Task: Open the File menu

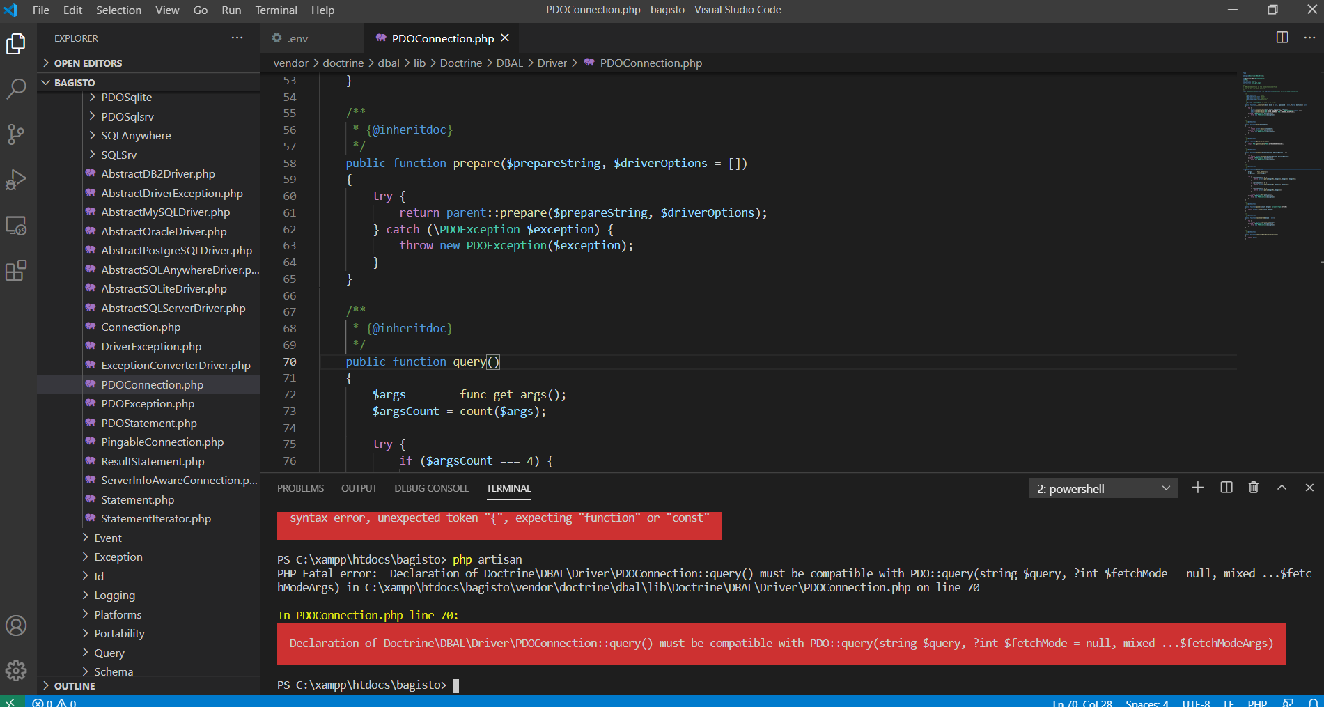Action: [41, 10]
